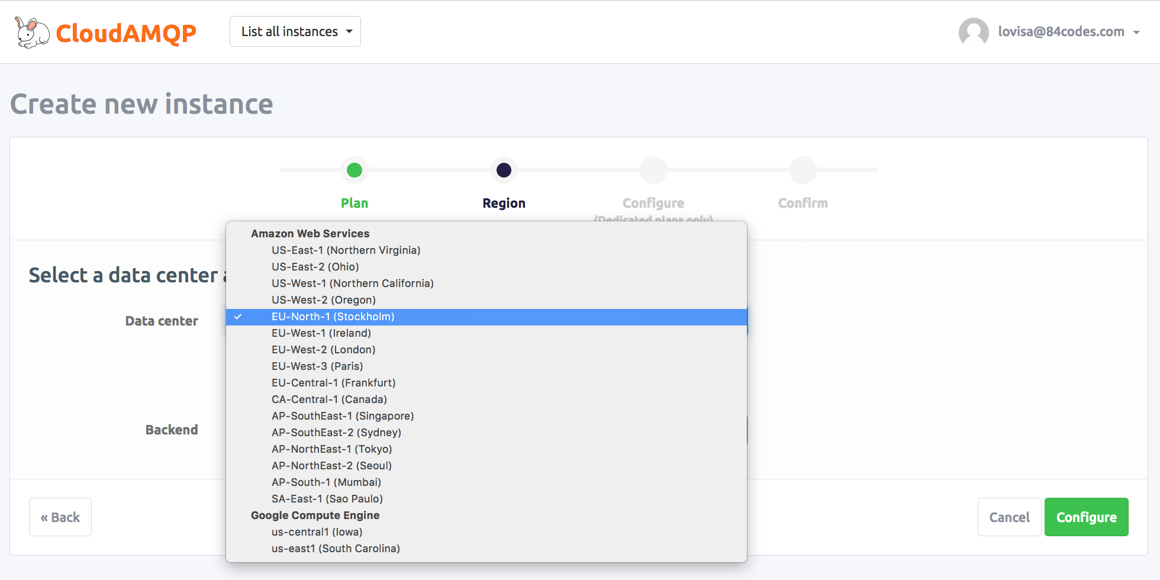The image size is (1160, 580).
Task: Expand the lovisa@84codes.com account menu
Action: point(1068,32)
